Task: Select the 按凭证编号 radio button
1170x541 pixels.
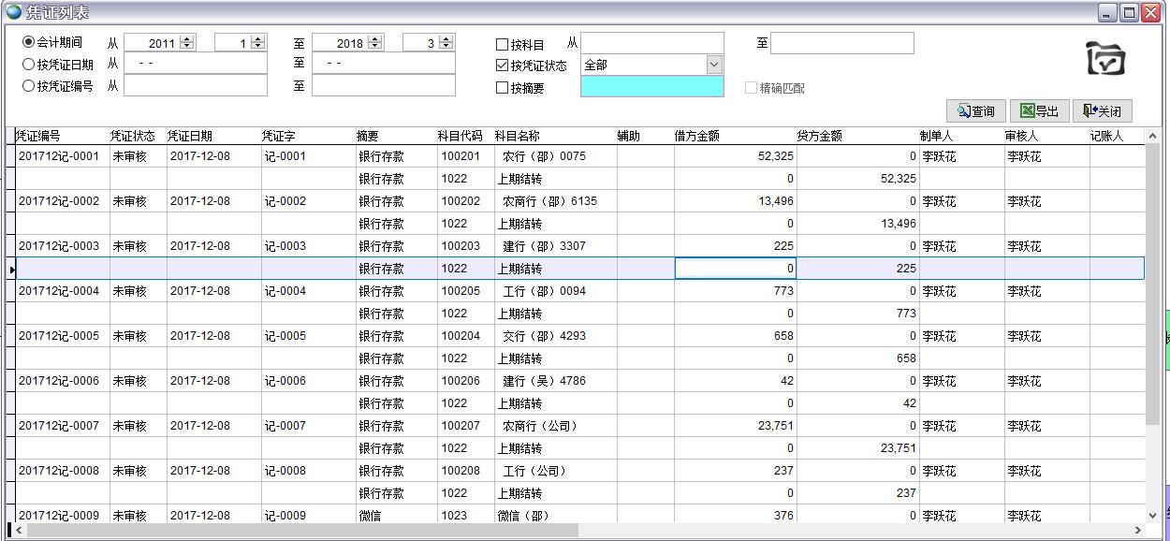Action: tap(29, 86)
